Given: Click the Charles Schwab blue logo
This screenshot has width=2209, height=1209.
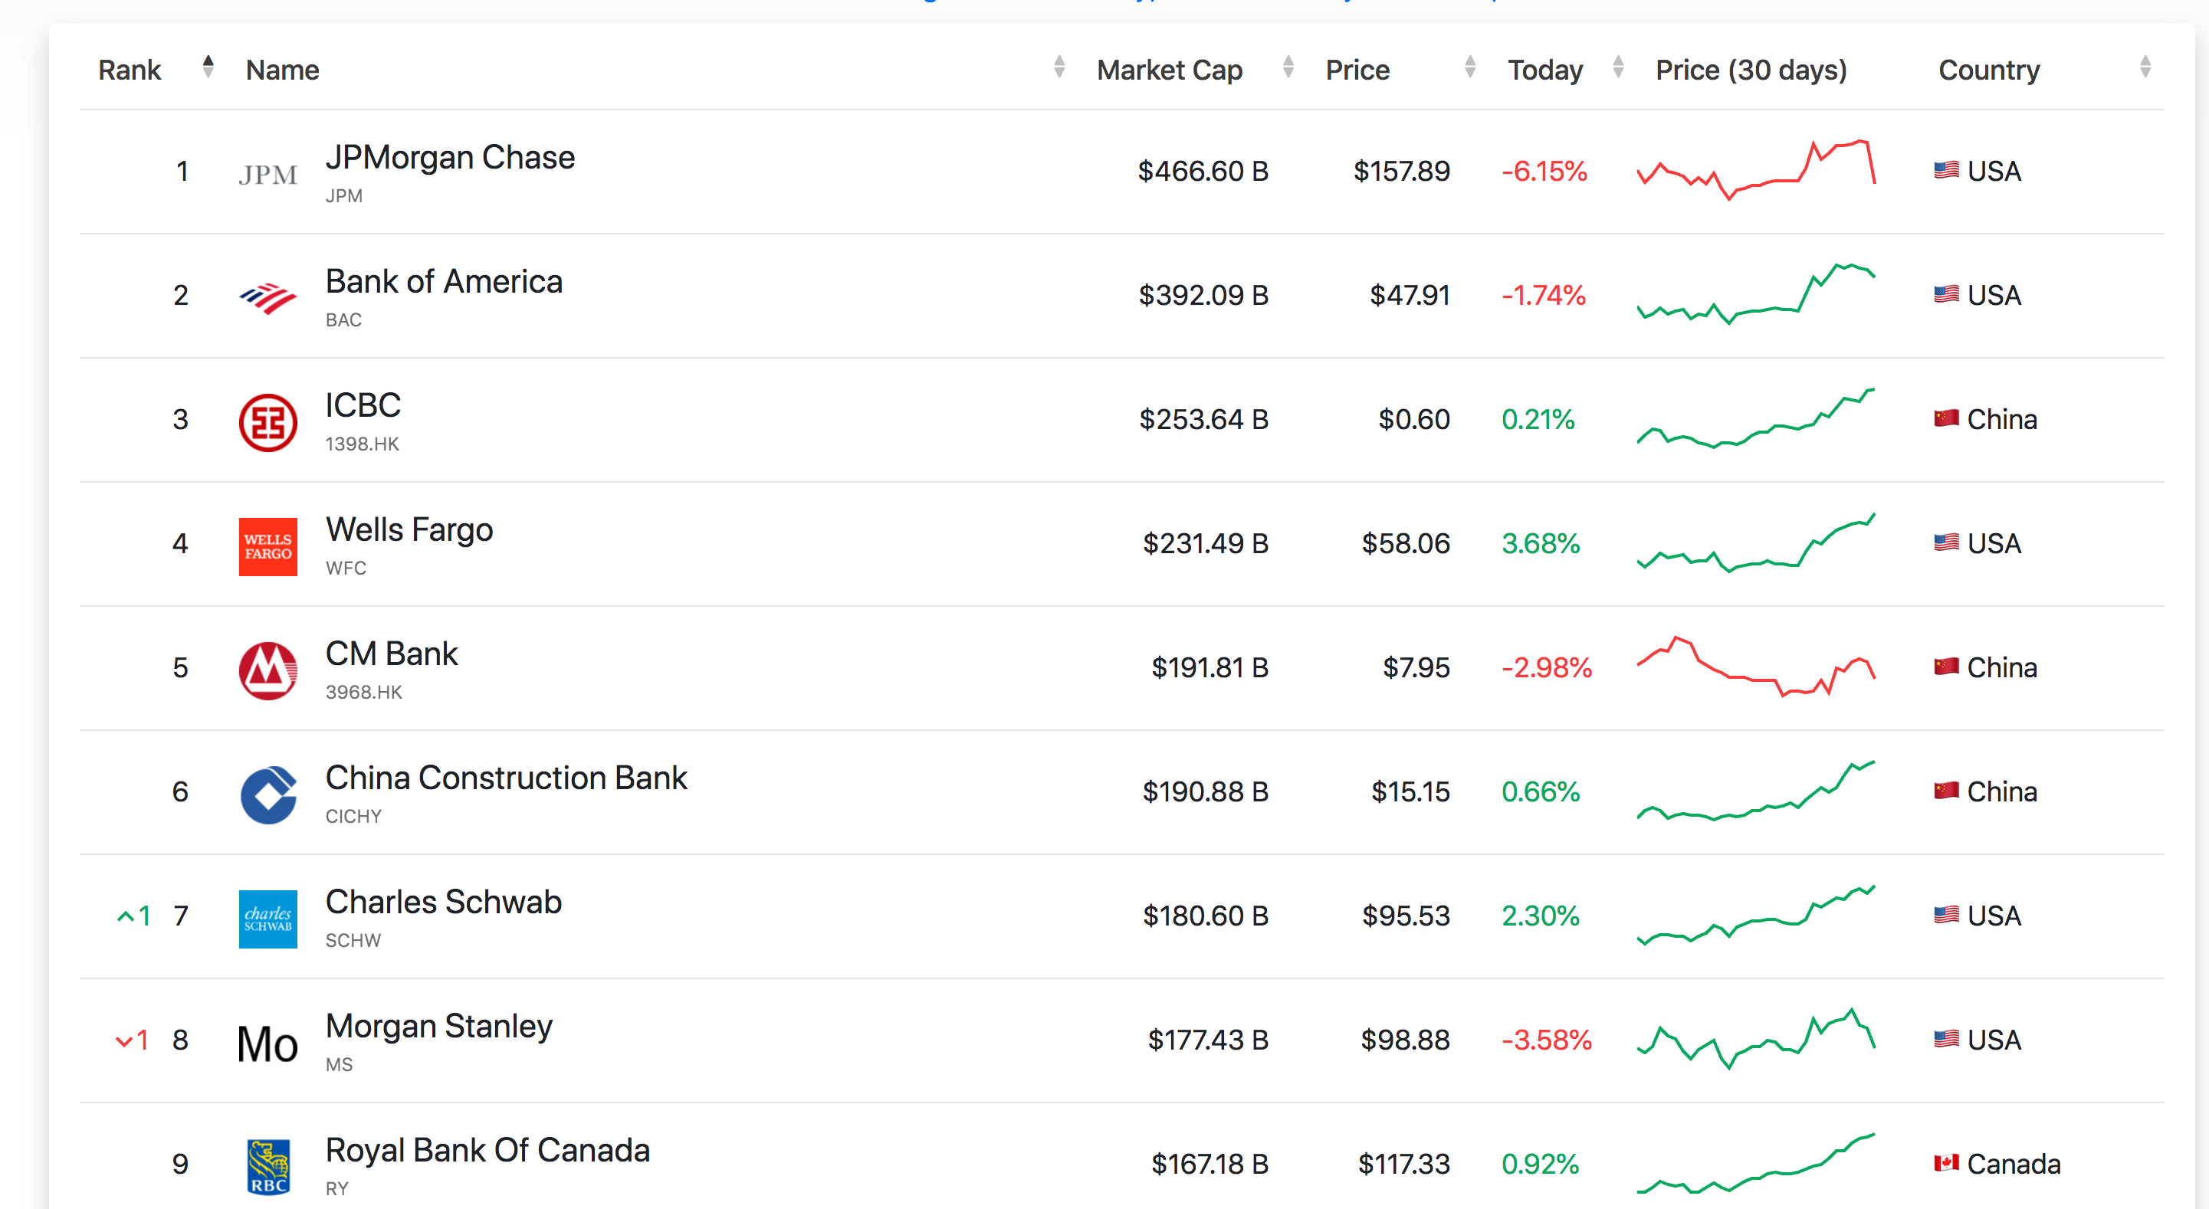Looking at the screenshot, I should (x=268, y=919).
